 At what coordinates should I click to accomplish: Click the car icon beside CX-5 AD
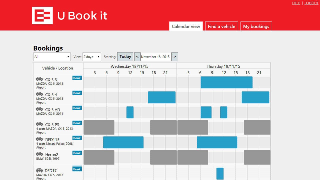pos(39,109)
